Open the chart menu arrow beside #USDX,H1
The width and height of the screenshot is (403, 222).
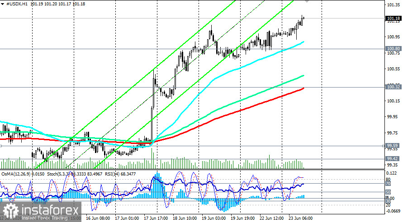(2, 4)
